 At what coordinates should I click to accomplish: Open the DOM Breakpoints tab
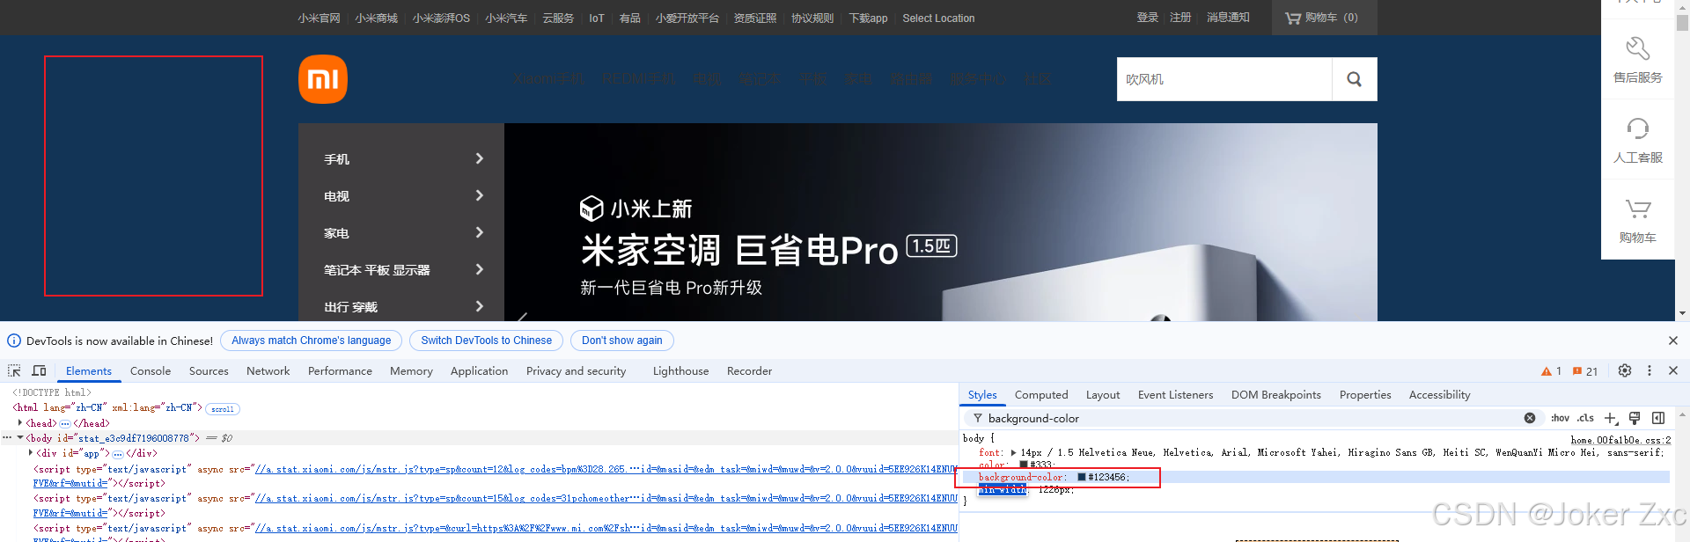click(1276, 395)
